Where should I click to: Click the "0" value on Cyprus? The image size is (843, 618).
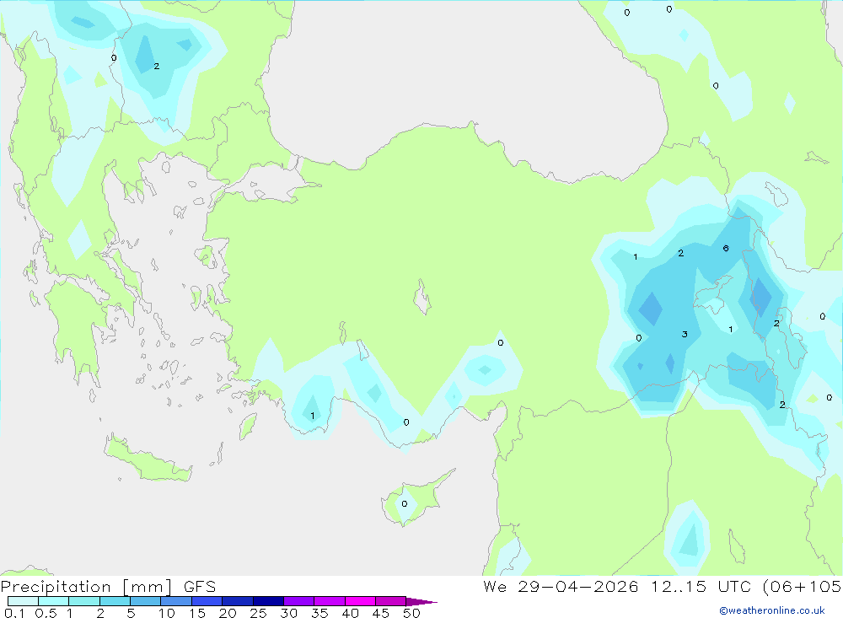[405, 504]
